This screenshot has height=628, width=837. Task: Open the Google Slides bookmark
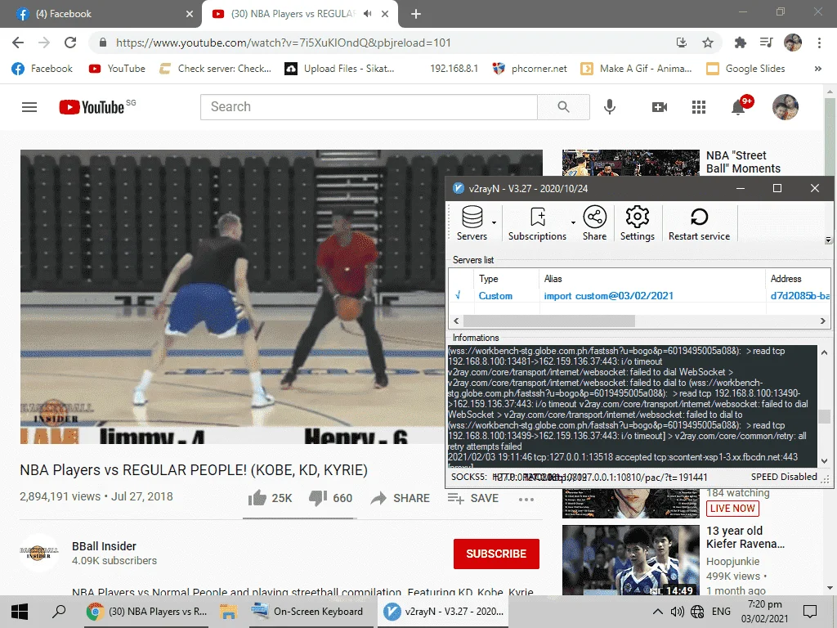click(745, 69)
